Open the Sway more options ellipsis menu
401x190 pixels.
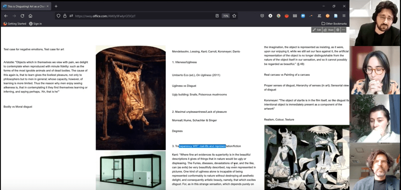tap(343, 30)
